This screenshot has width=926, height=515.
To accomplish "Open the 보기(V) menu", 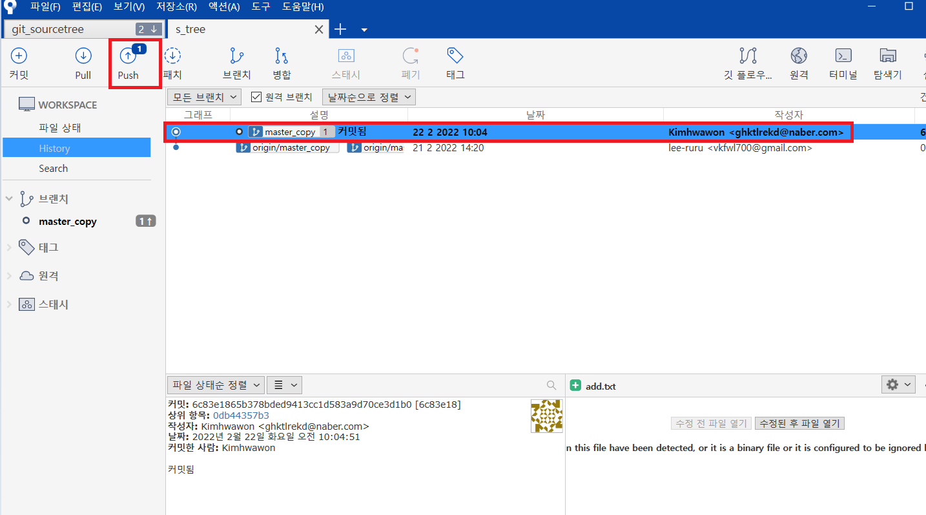I will (129, 7).
